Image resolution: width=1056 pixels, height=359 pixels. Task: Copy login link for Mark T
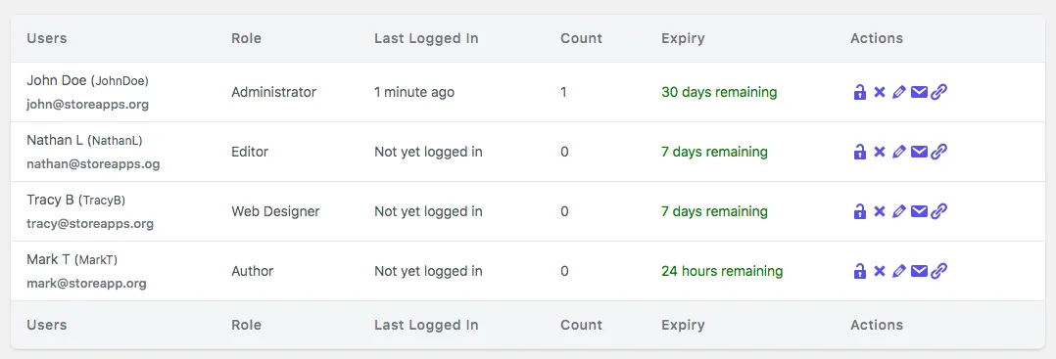coord(938,271)
